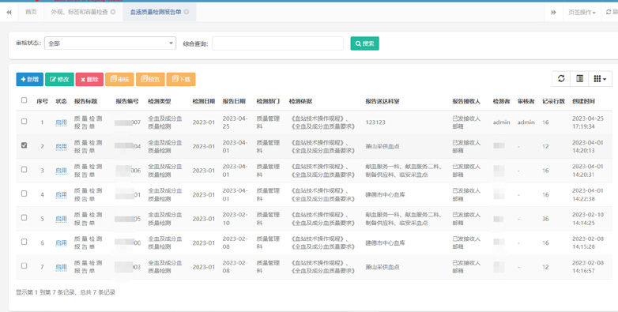The width and height of the screenshot is (618, 312).
Task: Check the checkbox for row 3
Action: point(24,169)
